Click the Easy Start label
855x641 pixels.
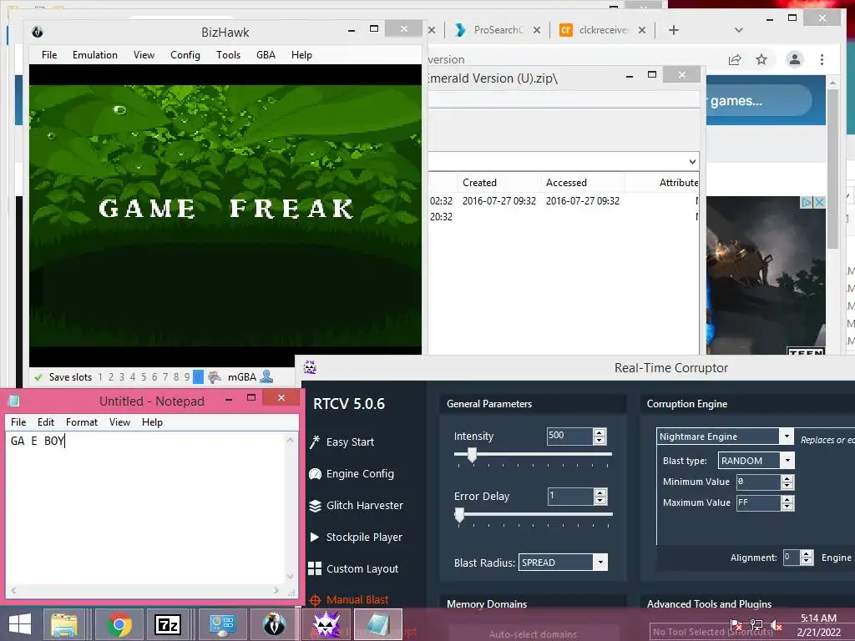(350, 442)
